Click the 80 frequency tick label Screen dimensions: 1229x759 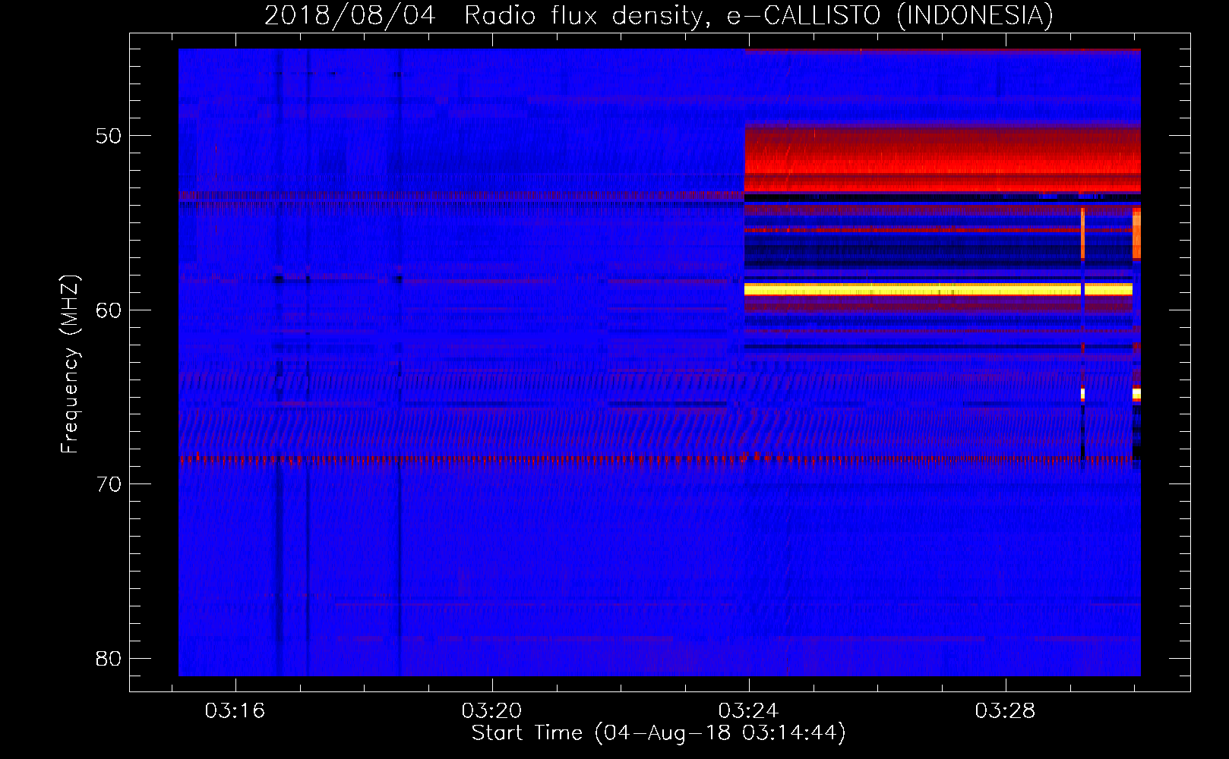(x=109, y=658)
